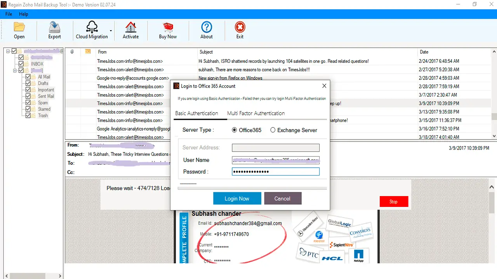The image size is (497, 279).
Task: Click the User Name input field
Action: click(x=276, y=160)
